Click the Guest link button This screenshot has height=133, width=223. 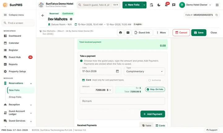[142, 32]
